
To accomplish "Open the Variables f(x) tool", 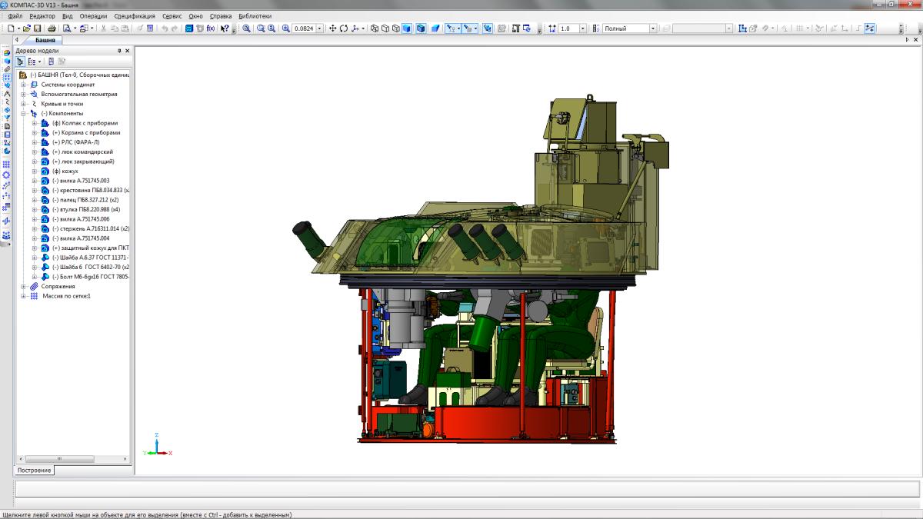I will [211, 28].
